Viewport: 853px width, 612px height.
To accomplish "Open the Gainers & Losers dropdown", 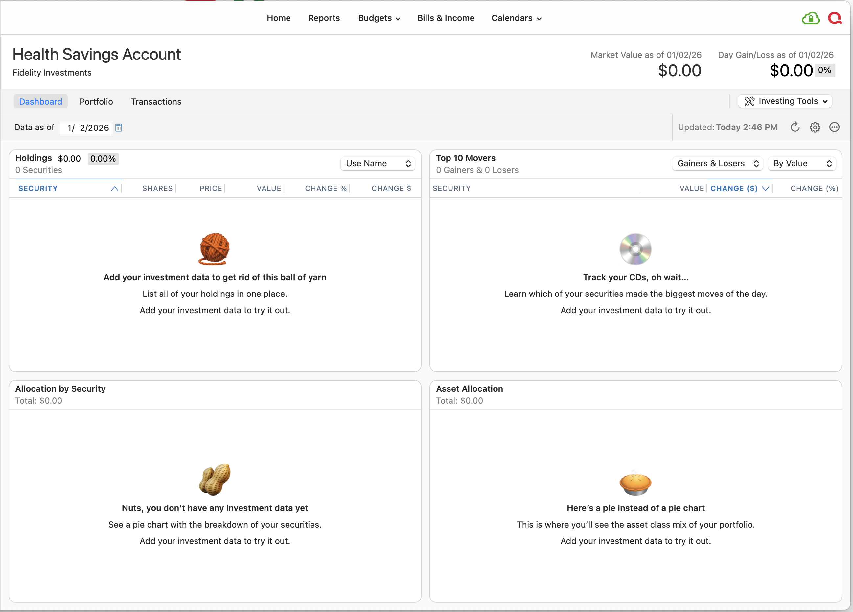I will click(x=717, y=164).
